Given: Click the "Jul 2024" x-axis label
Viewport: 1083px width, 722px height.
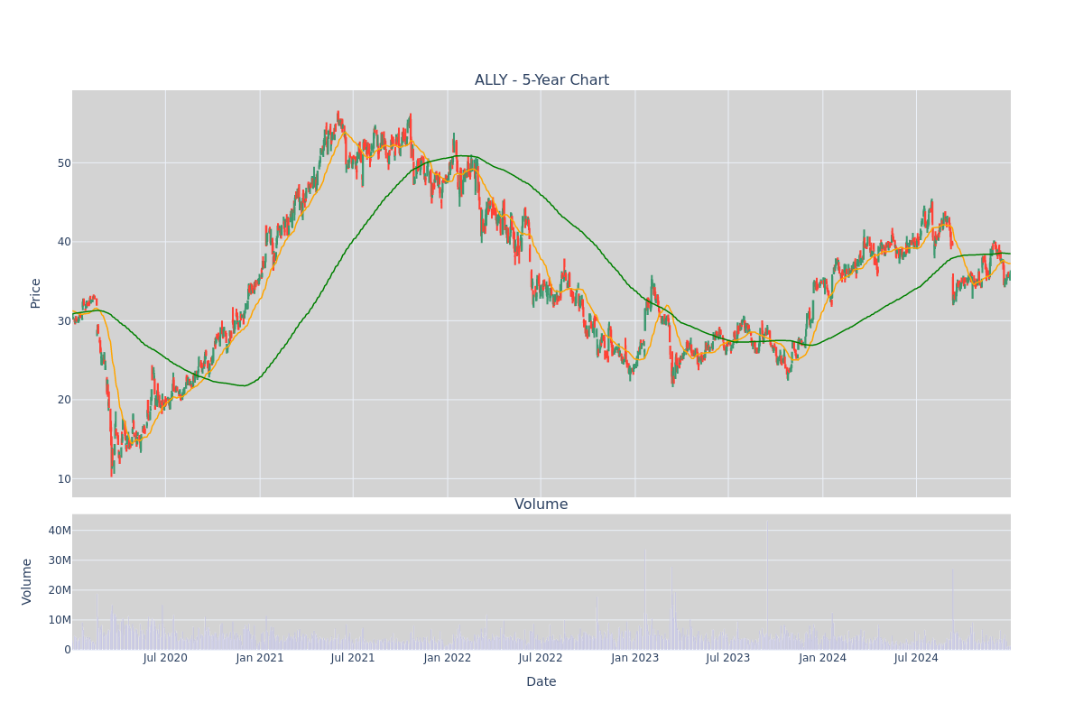Looking at the screenshot, I should tap(916, 658).
